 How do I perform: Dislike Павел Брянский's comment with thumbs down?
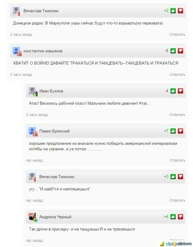[x=180, y=131]
